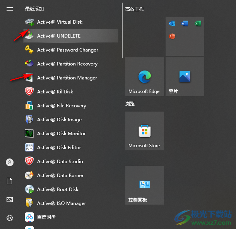Image resolution: width=236 pixels, height=229 pixels.
Task: Select Active@ Password Changer text entry
Action: pos(68,50)
